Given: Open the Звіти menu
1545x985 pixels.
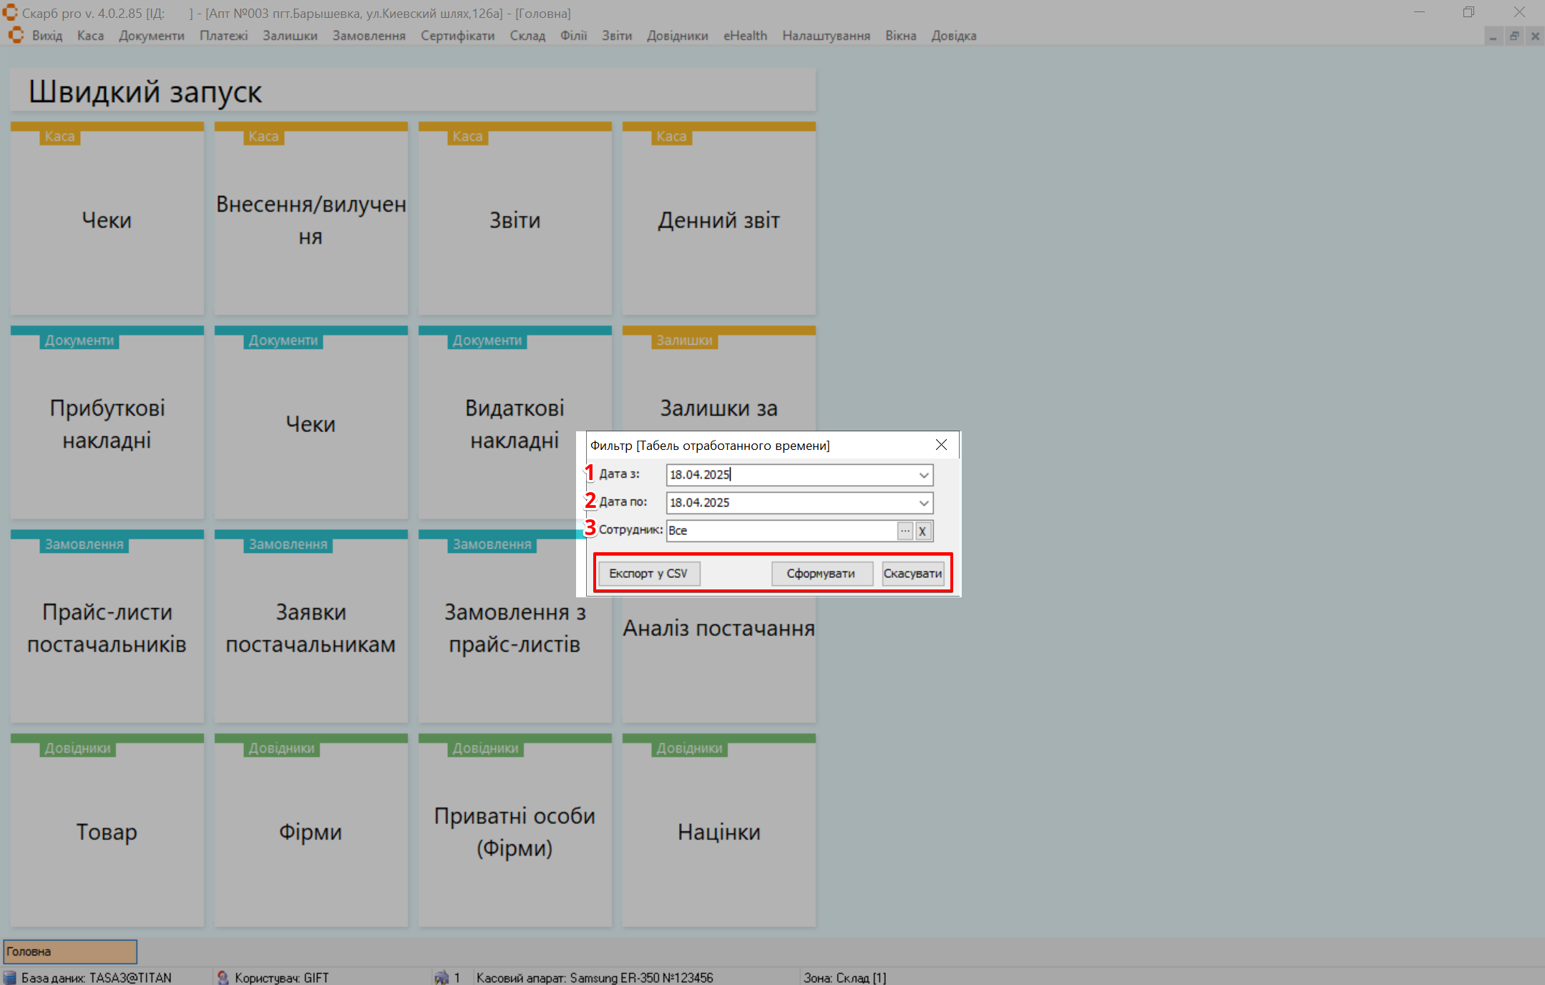Looking at the screenshot, I should coord(616,36).
